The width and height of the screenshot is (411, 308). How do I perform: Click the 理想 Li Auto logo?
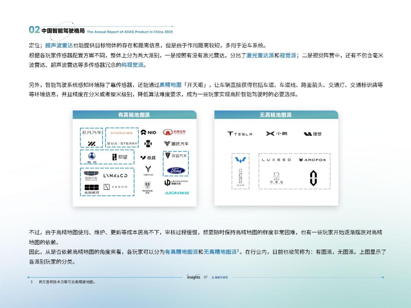[312, 134]
